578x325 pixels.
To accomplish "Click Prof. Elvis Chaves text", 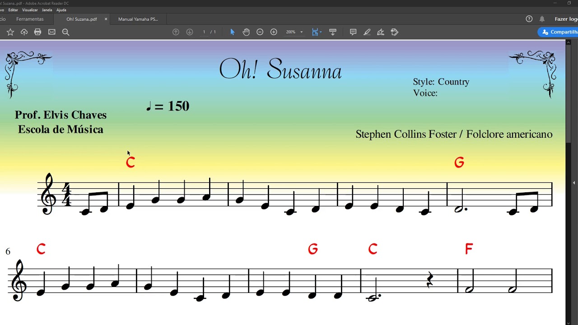I will coord(61,115).
